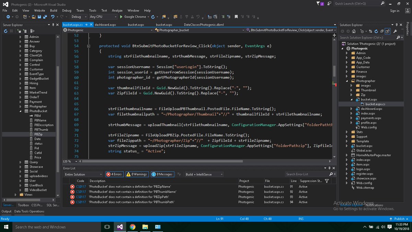
Task: Open the Photogenic project navigation dropdown
Action: point(108,30)
